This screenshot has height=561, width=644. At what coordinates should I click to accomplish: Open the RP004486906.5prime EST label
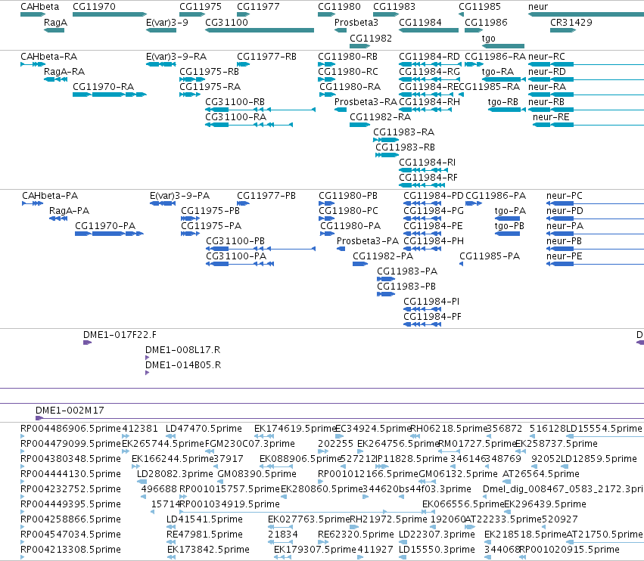(70, 429)
